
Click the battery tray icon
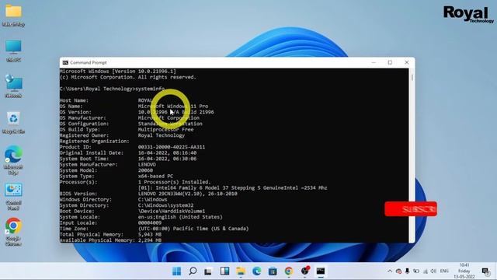(x=416, y=271)
